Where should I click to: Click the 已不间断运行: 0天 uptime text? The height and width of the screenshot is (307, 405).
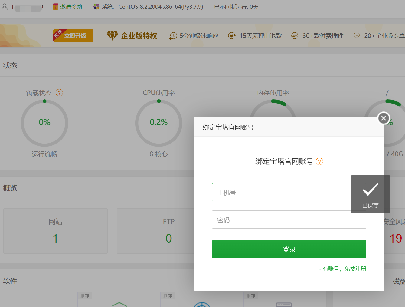(x=236, y=7)
